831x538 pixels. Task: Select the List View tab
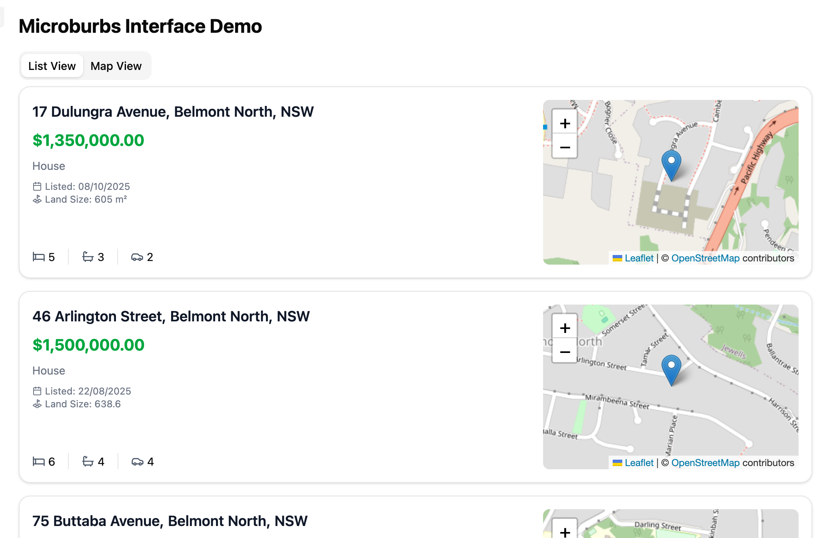click(52, 66)
